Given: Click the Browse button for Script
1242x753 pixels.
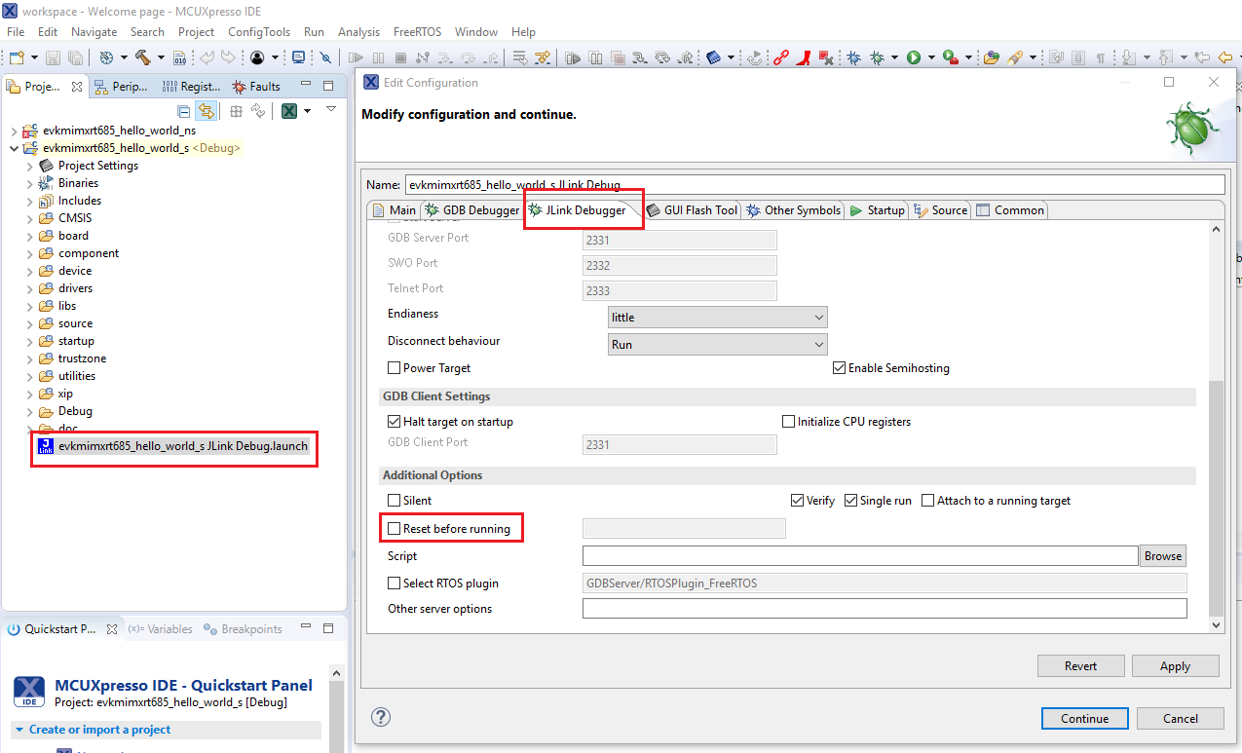Looking at the screenshot, I should [1163, 555].
